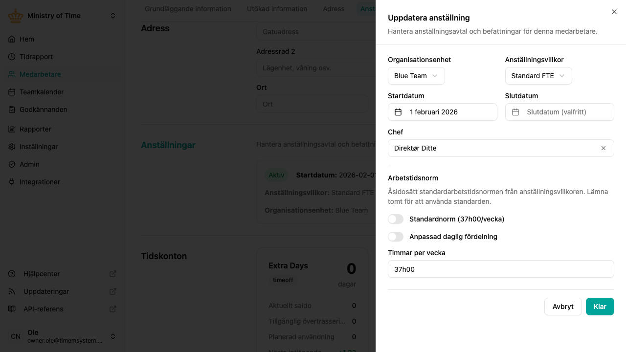
Task: Switch to Grundläggande information tab
Action: 188,9
